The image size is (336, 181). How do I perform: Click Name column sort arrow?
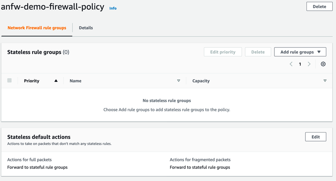point(179,81)
